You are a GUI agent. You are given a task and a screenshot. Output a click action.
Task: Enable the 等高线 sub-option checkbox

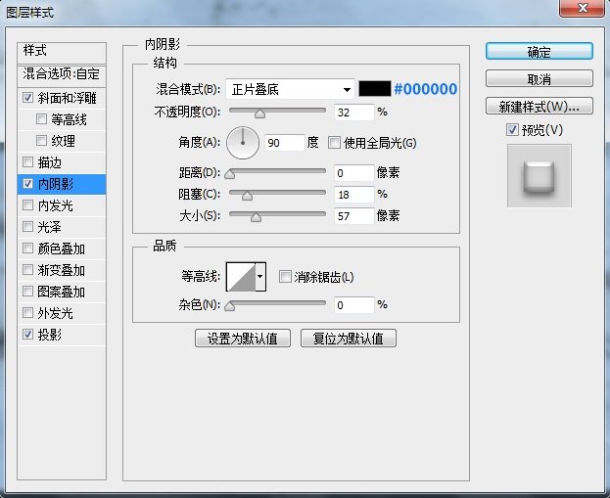click(x=41, y=118)
